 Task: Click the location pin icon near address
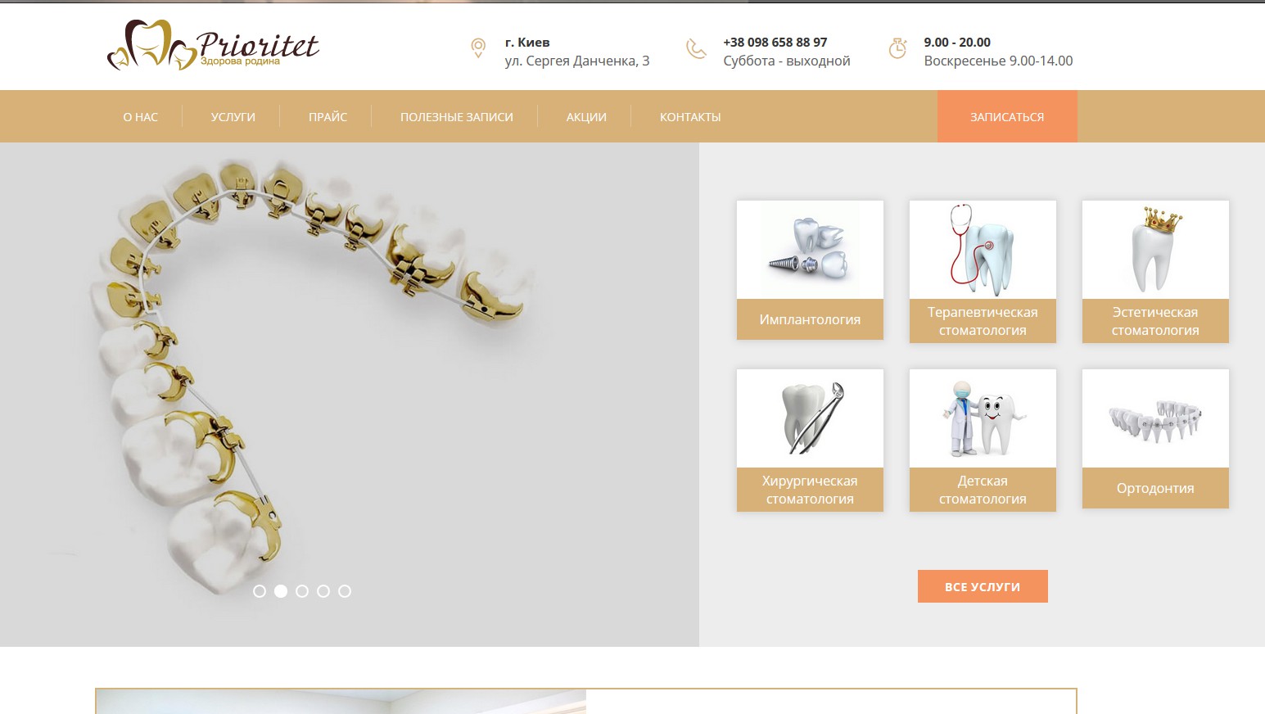coord(478,47)
